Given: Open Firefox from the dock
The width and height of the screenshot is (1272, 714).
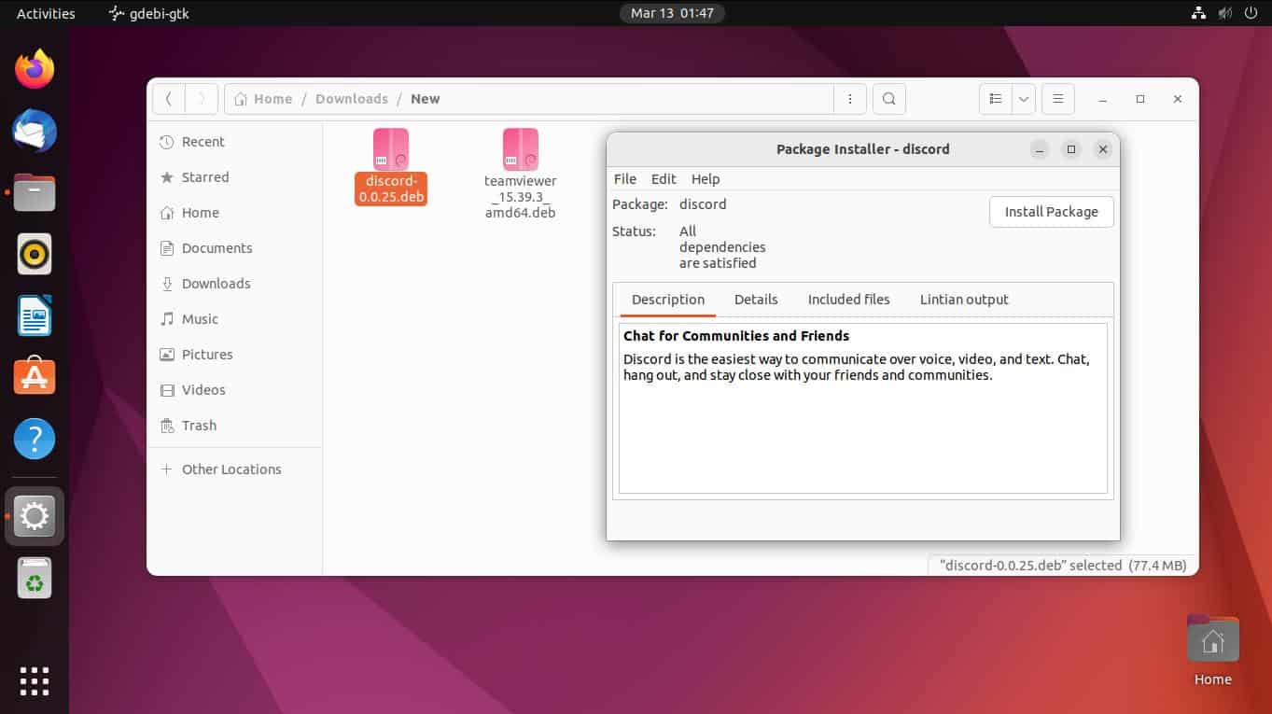Looking at the screenshot, I should [35, 68].
